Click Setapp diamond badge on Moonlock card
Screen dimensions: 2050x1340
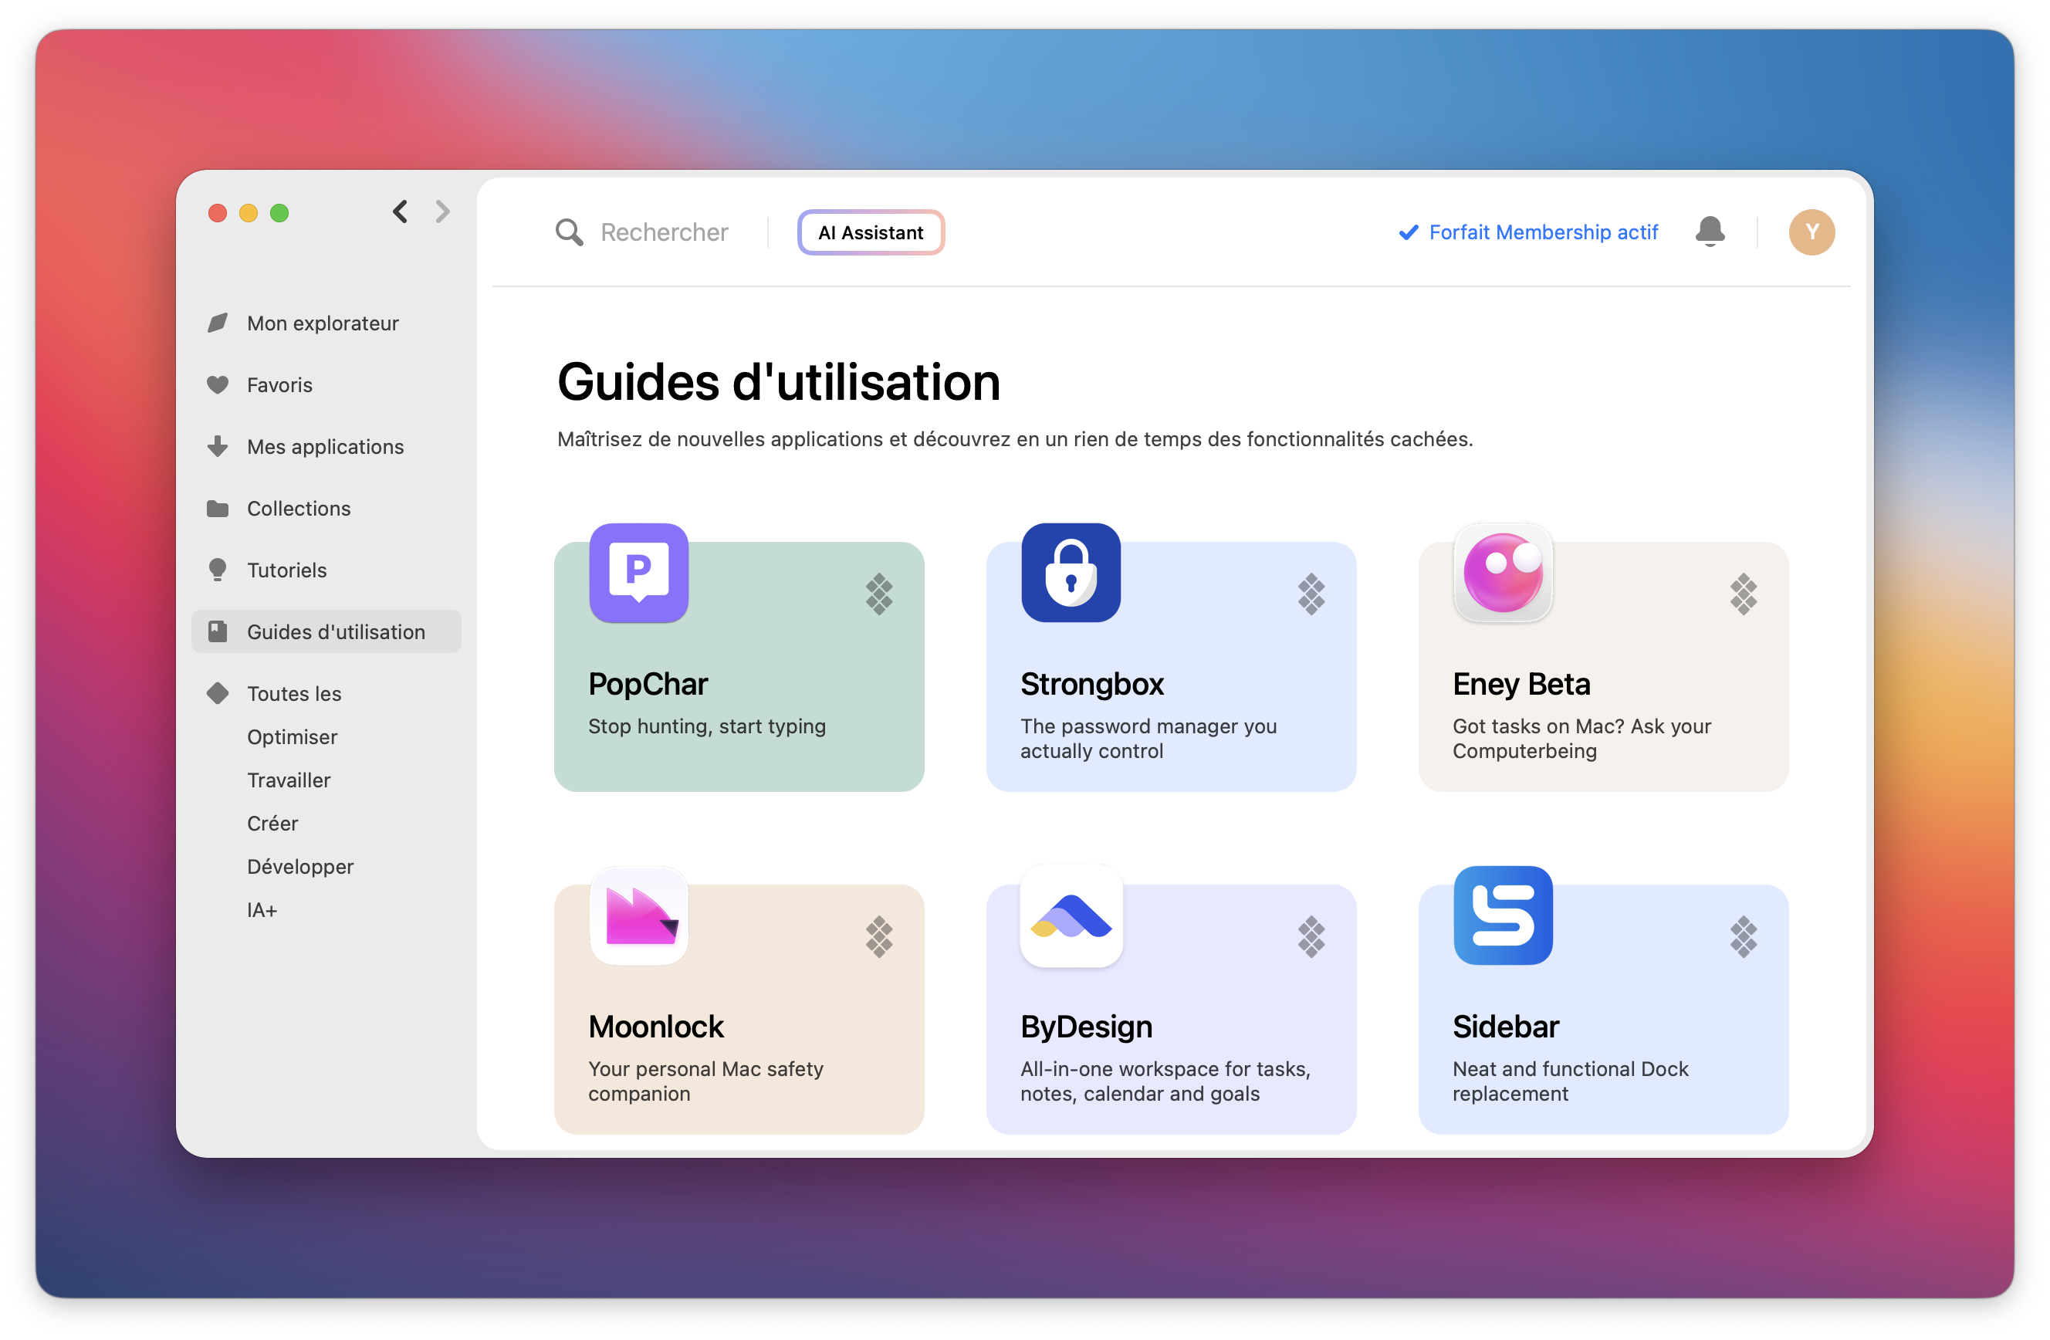pyautogui.click(x=879, y=937)
